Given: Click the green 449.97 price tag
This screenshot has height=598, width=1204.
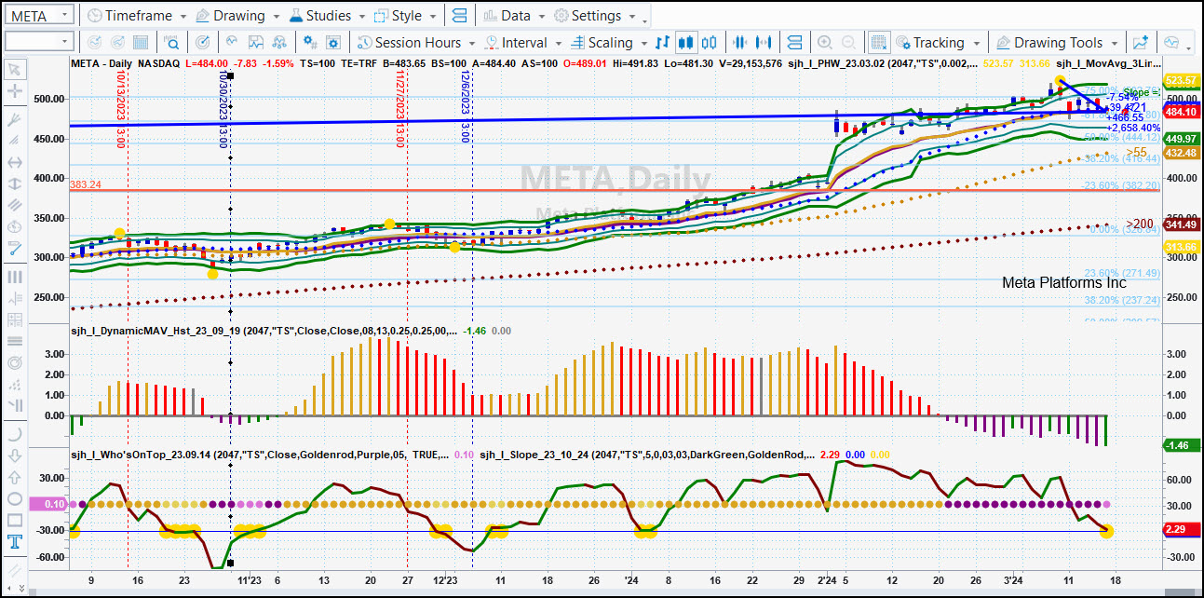Looking at the screenshot, I should point(1180,139).
